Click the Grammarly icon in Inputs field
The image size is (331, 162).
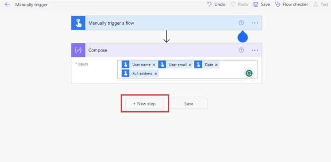click(249, 73)
